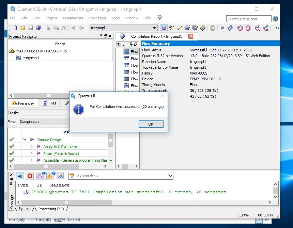Show All messages filter
This screenshot has width=293, height=228.
click(x=20, y=176)
